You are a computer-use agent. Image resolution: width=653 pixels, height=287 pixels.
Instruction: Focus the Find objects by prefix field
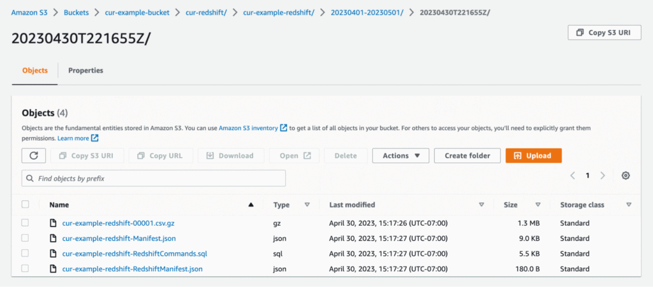point(154,179)
